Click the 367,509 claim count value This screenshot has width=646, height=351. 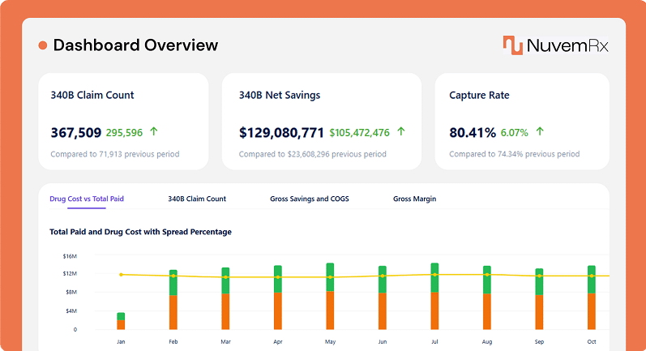click(75, 132)
